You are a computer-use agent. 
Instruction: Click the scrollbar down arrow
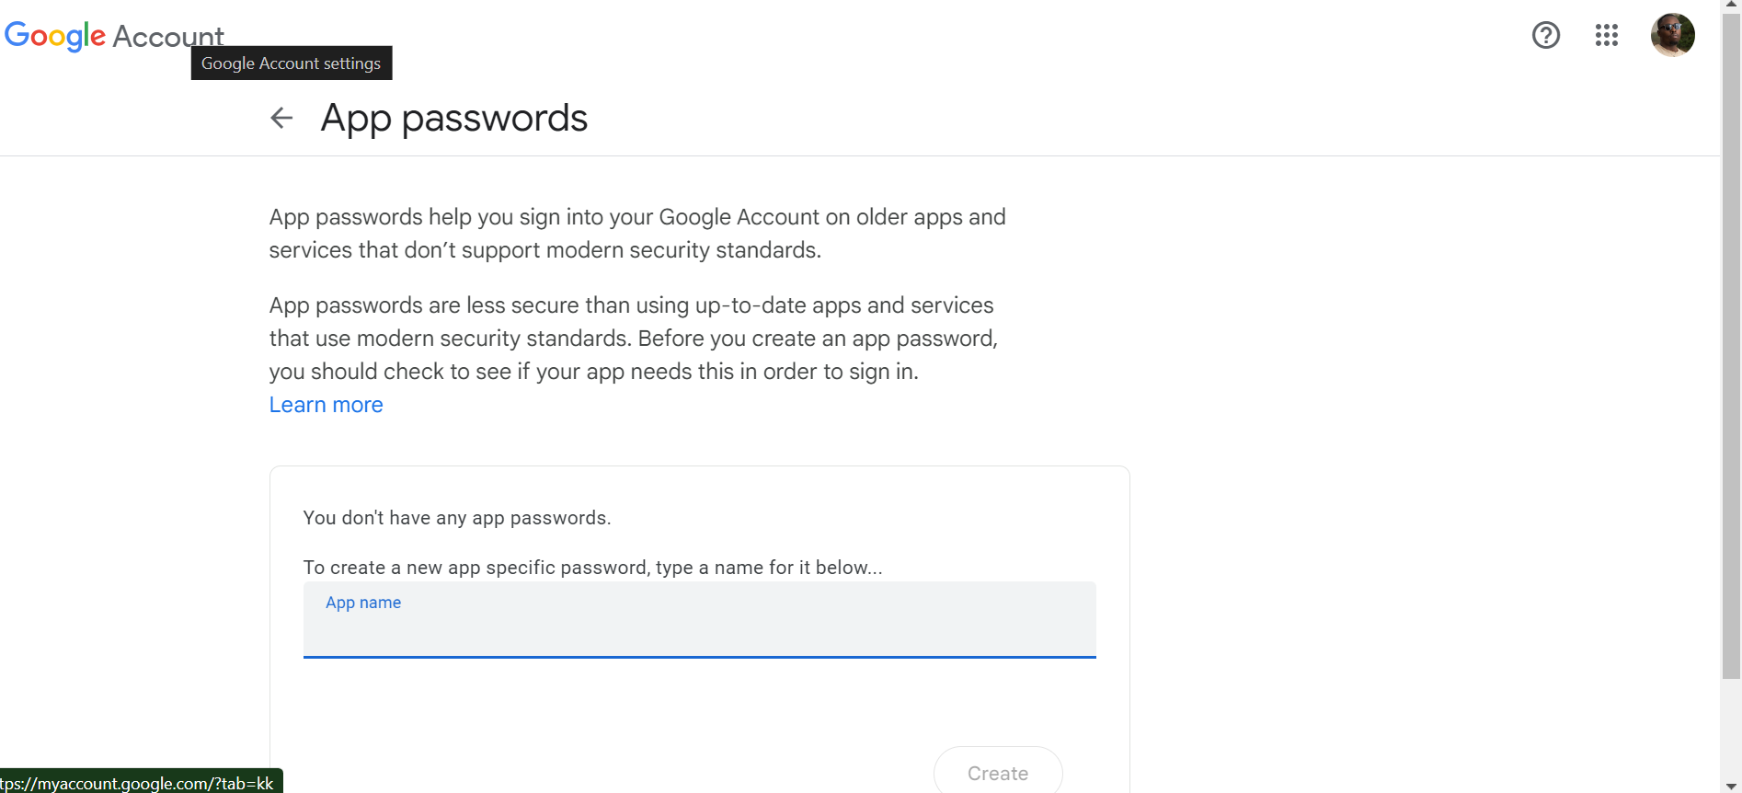coord(1731,787)
